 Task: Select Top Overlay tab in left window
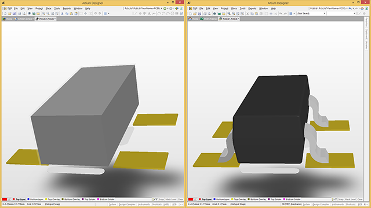coord(53,199)
